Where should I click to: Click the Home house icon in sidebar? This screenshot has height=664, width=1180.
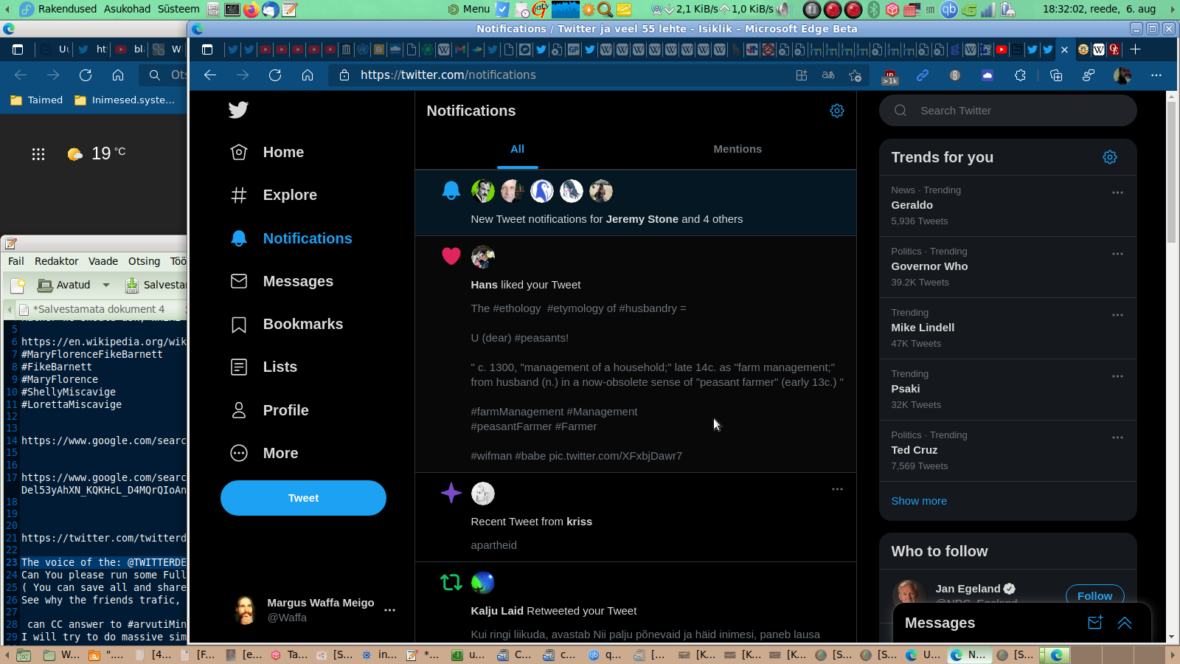click(x=239, y=152)
